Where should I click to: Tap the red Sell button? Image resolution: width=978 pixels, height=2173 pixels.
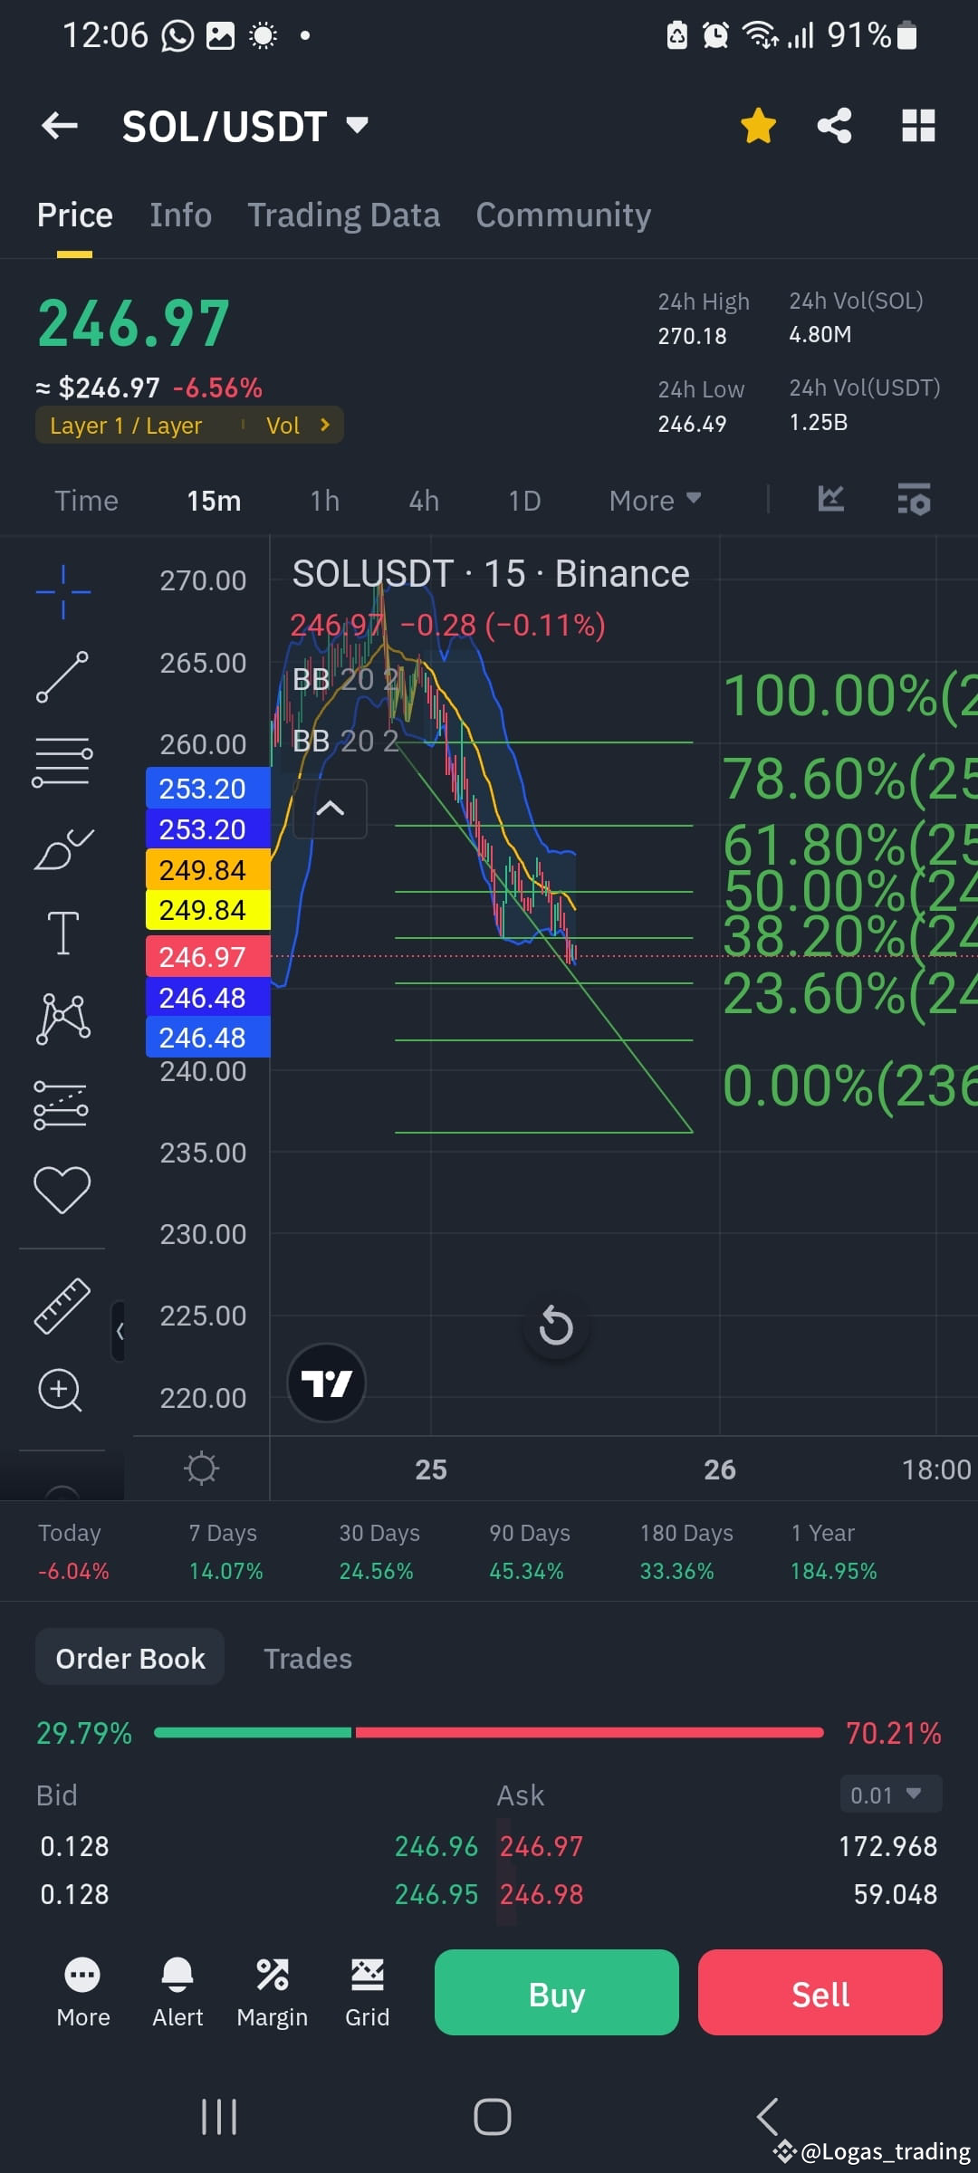[x=820, y=1993]
